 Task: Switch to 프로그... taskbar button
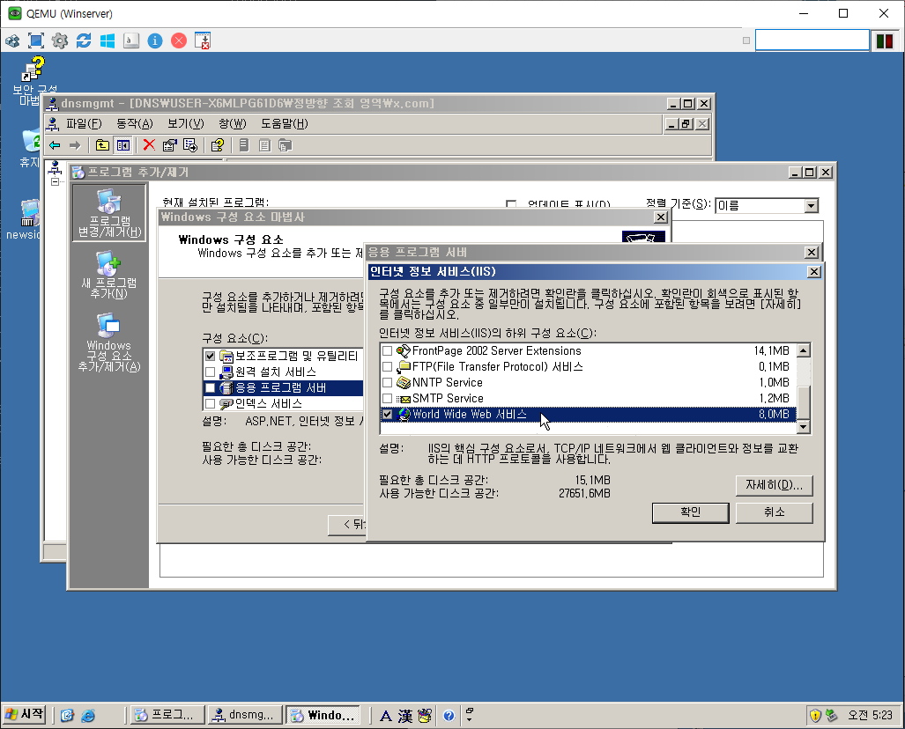pos(167,715)
